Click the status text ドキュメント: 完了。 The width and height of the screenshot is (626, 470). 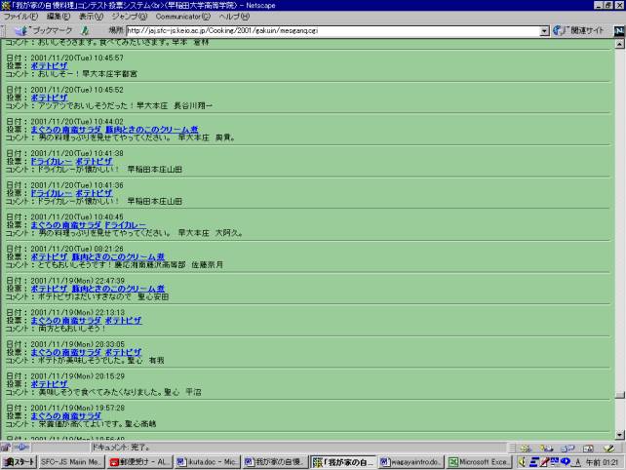click(121, 448)
